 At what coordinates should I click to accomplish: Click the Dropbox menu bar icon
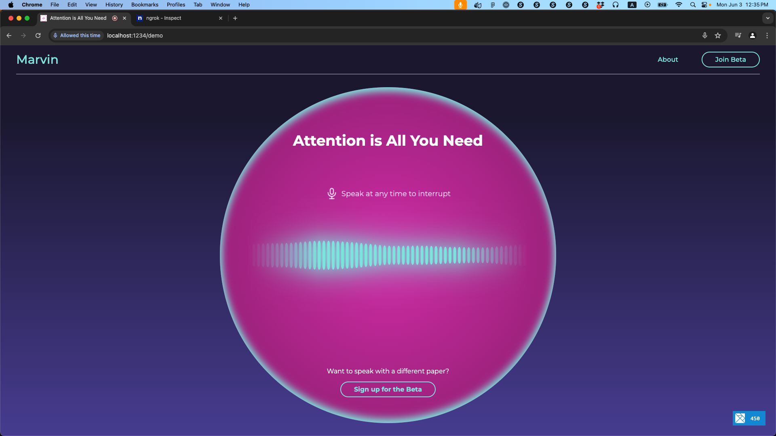pos(600,5)
